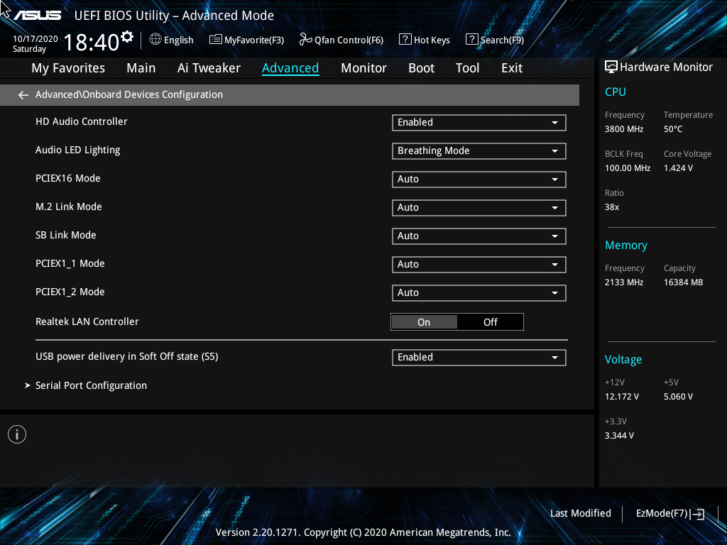
Task: Open PCIEX1_2 Mode dropdown
Action: 479,293
